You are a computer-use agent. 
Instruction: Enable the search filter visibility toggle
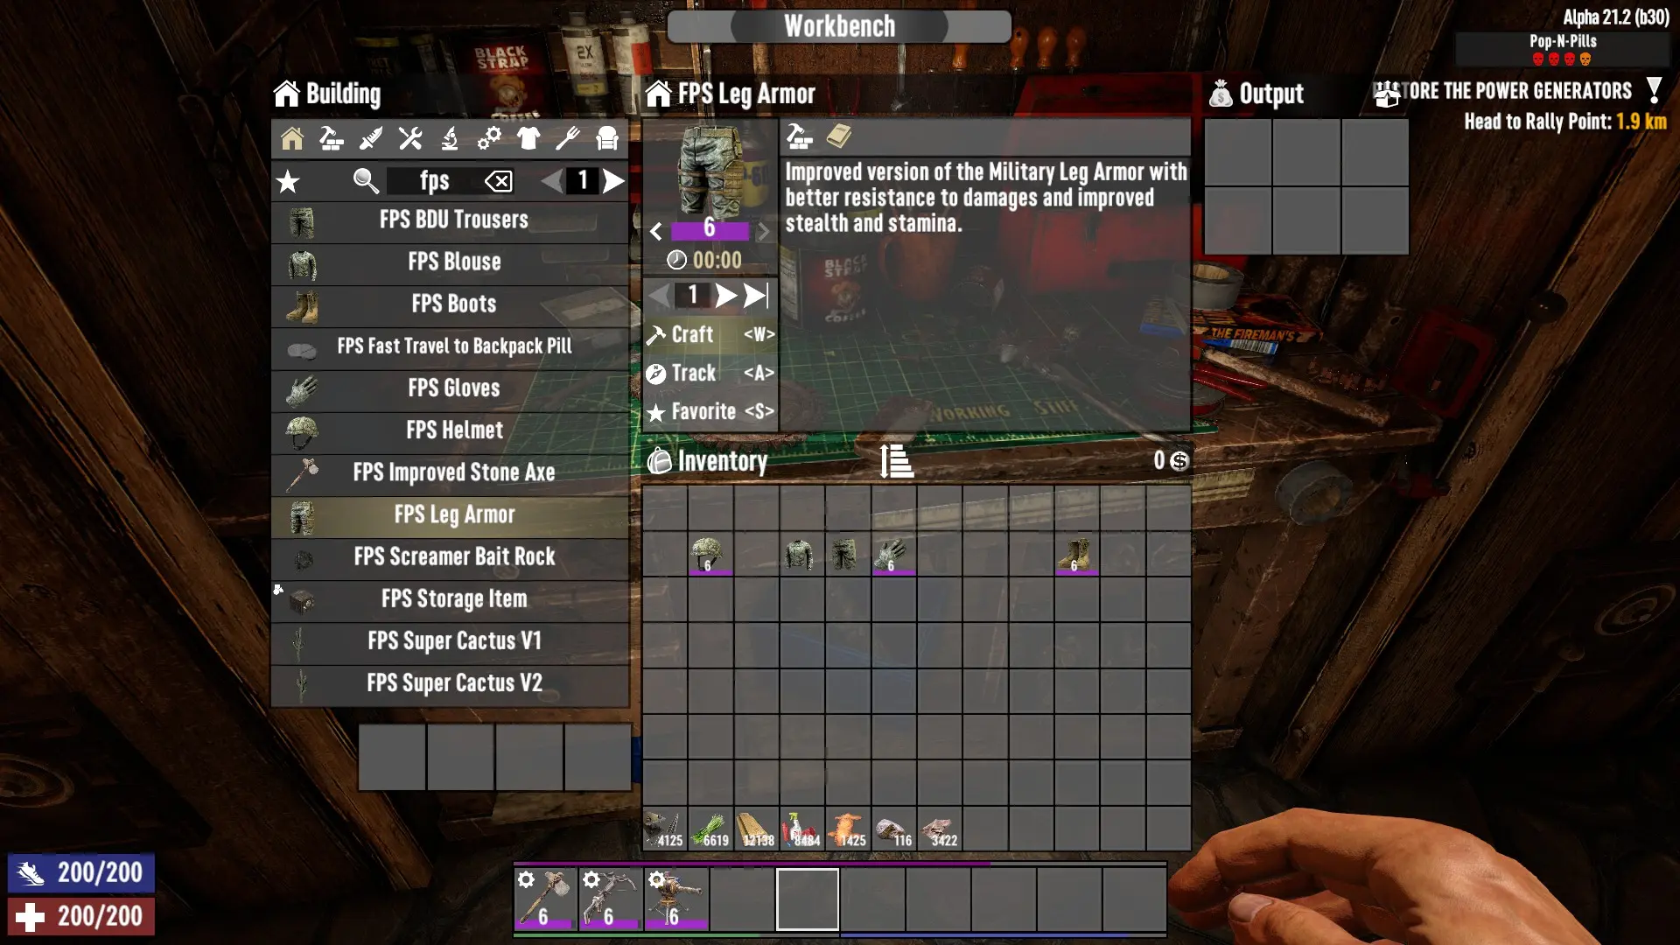(x=368, y=181)
